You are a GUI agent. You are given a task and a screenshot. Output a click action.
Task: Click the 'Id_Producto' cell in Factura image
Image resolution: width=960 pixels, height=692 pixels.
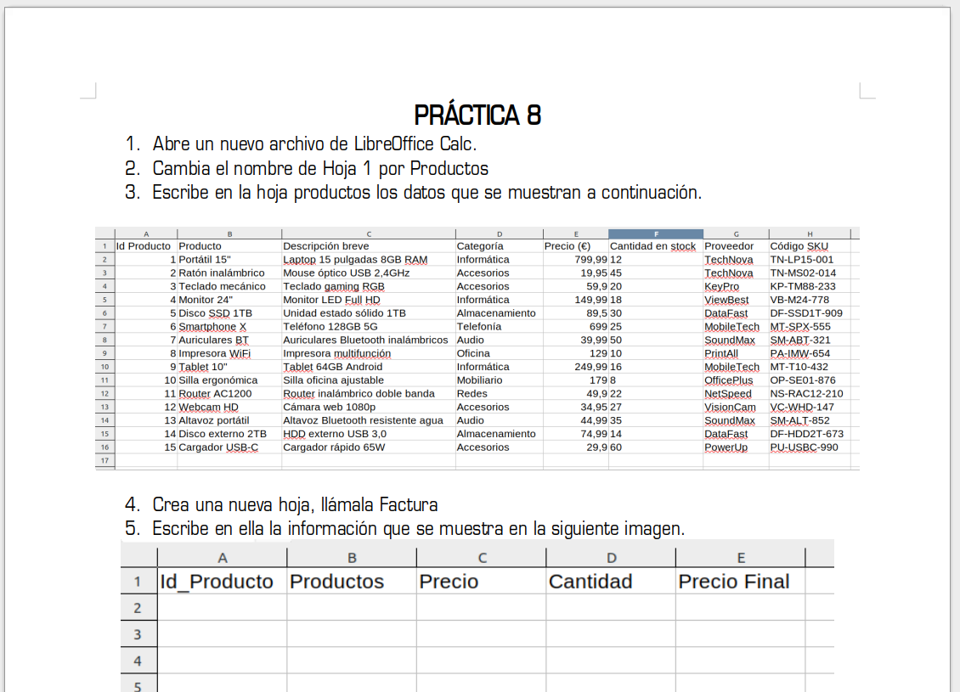217,582
